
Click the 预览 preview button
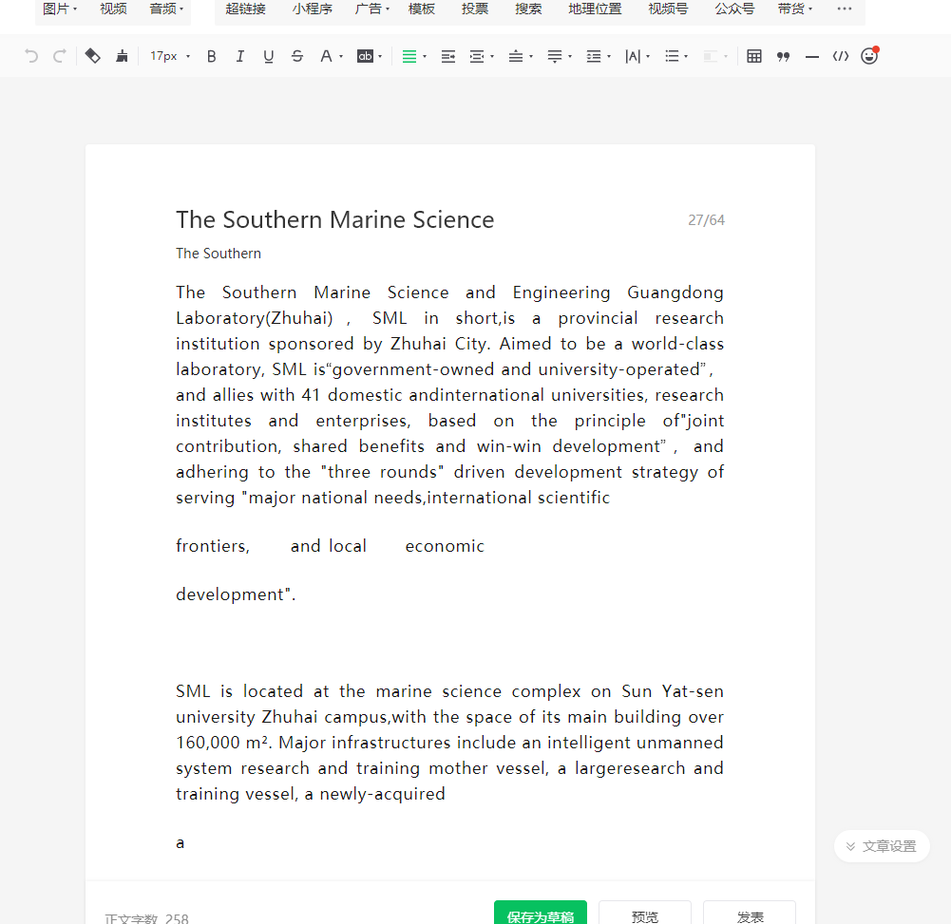(x=645, y=914)
